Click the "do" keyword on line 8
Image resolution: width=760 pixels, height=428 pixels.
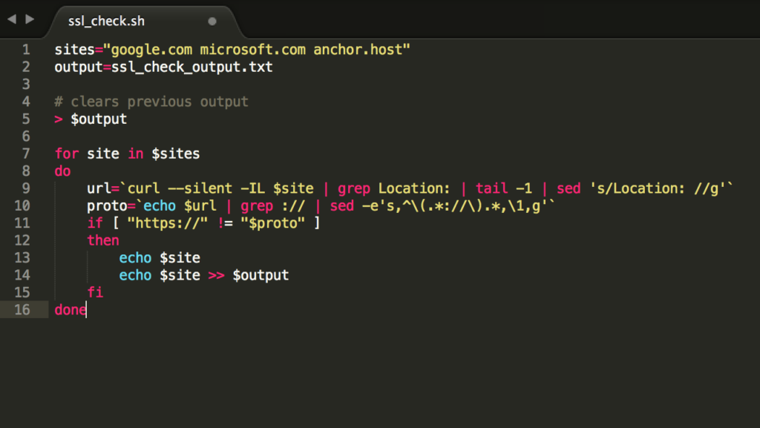(x=62, y=171)
